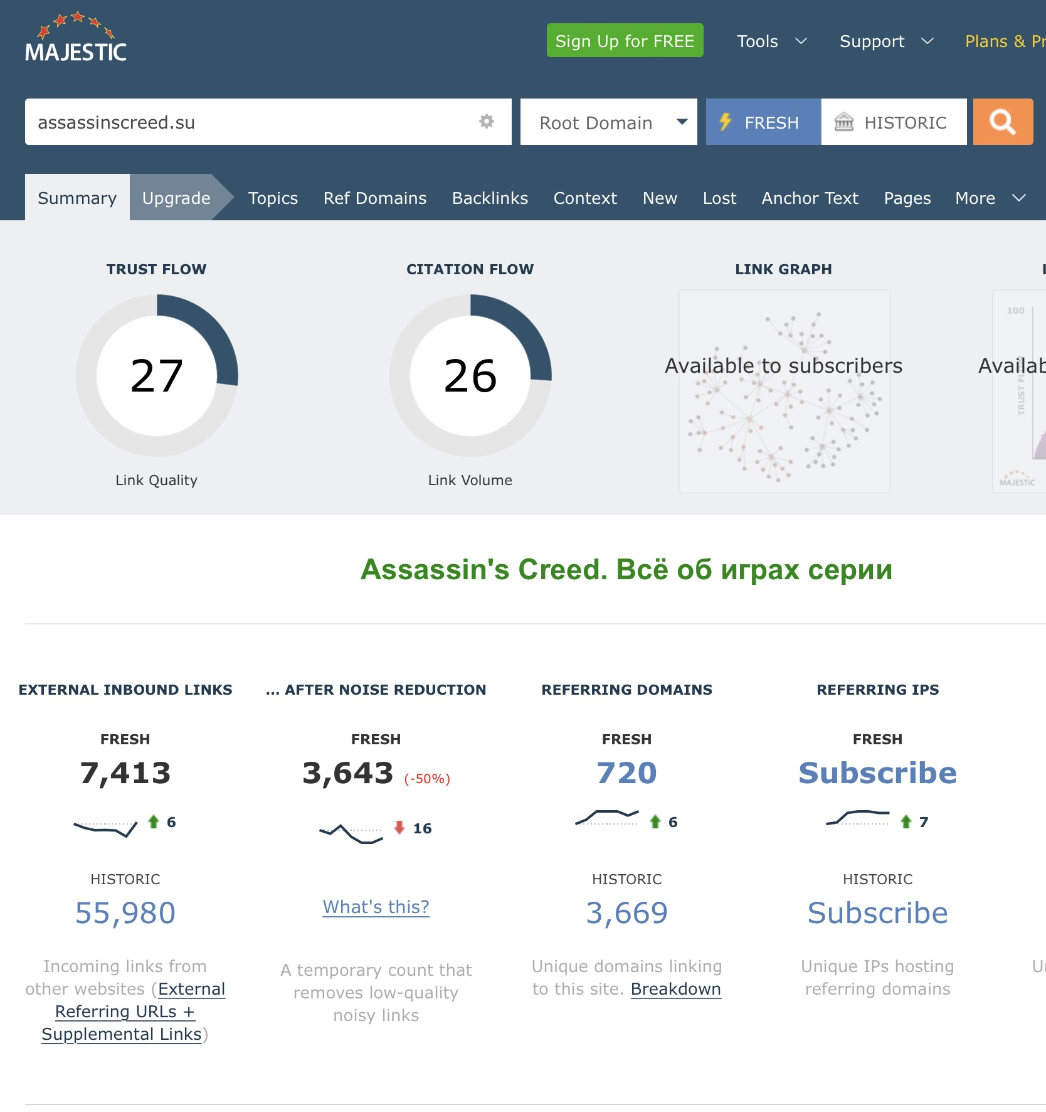The image size is (1046, 1112).
Task: Click the Assassin's Creed site title
Action: (x=626, y=570)
